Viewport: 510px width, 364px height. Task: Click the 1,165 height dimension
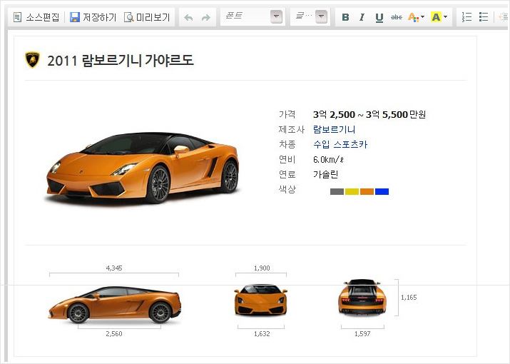409,297
